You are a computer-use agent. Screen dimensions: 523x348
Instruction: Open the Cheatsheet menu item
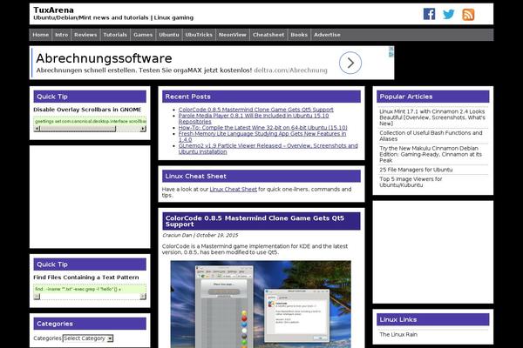tap(268, 35)
